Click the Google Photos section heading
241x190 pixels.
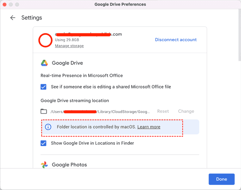tap(69, 165)
